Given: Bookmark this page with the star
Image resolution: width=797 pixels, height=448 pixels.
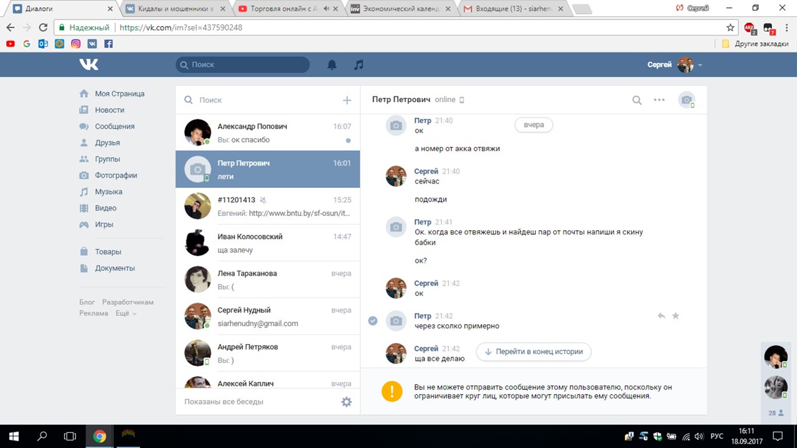Looking at the screenshot, I should [730, 28].
